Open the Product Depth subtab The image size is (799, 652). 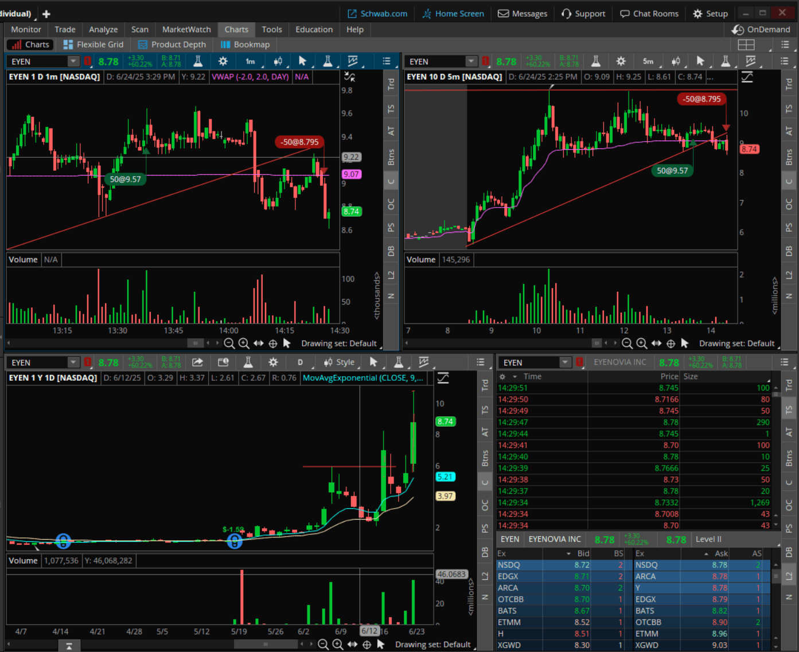tap(172, 45)
